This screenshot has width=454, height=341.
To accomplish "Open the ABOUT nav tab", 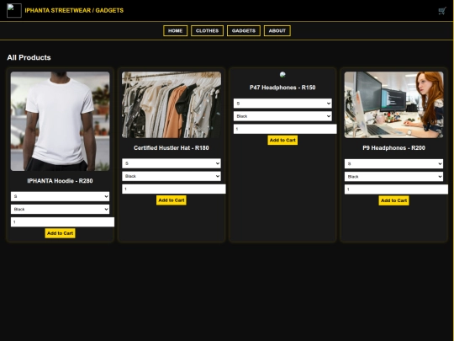I will (x=277, y=31).
